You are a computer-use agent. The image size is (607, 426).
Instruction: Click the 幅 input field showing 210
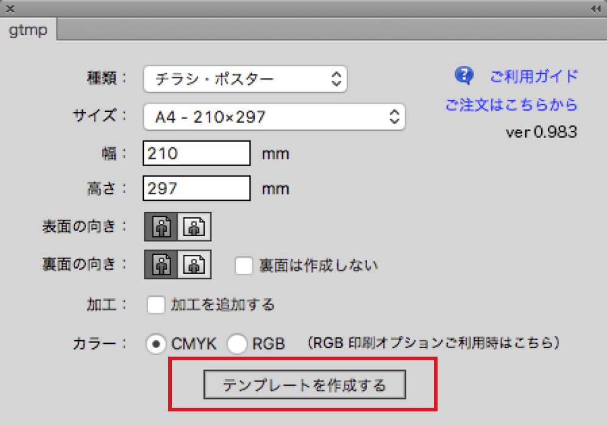tap(197, 153)
